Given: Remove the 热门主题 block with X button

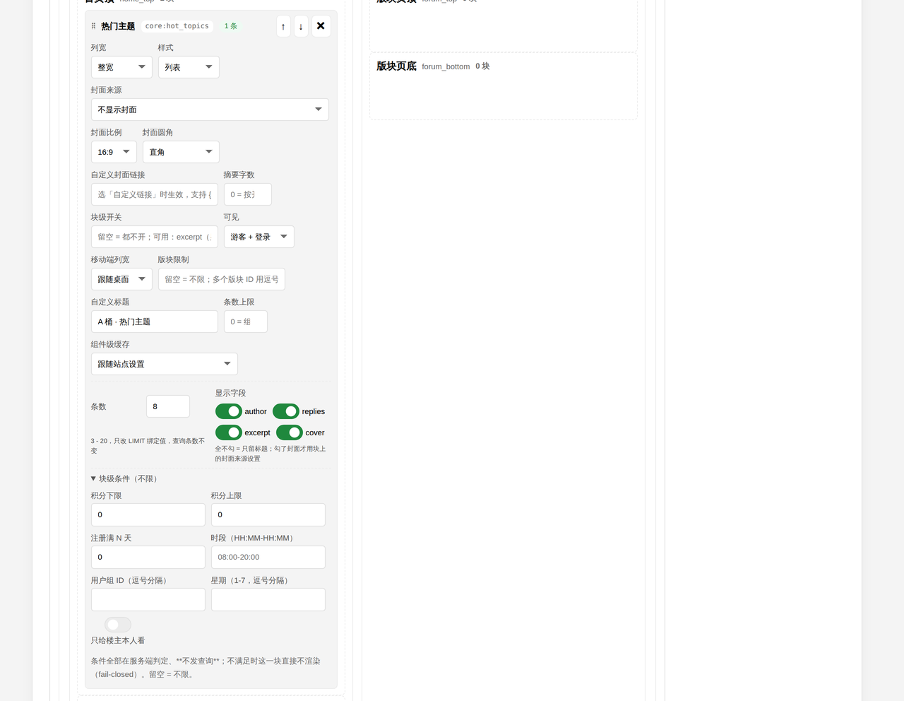Looking at the screenshot, I should pos(321,26).
